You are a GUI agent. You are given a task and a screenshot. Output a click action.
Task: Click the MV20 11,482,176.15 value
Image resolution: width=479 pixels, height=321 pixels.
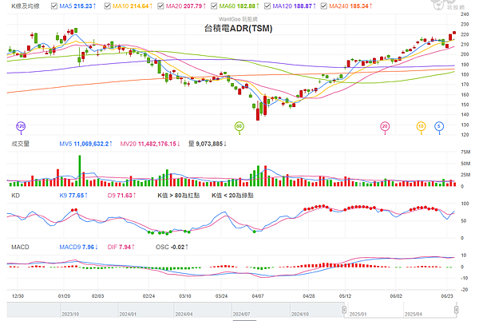(150, 144)
